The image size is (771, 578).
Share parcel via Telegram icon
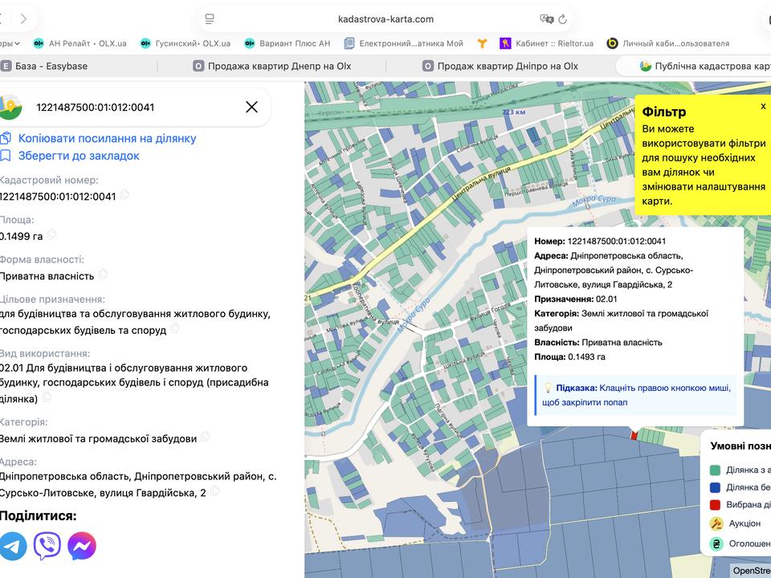point(12,546)
